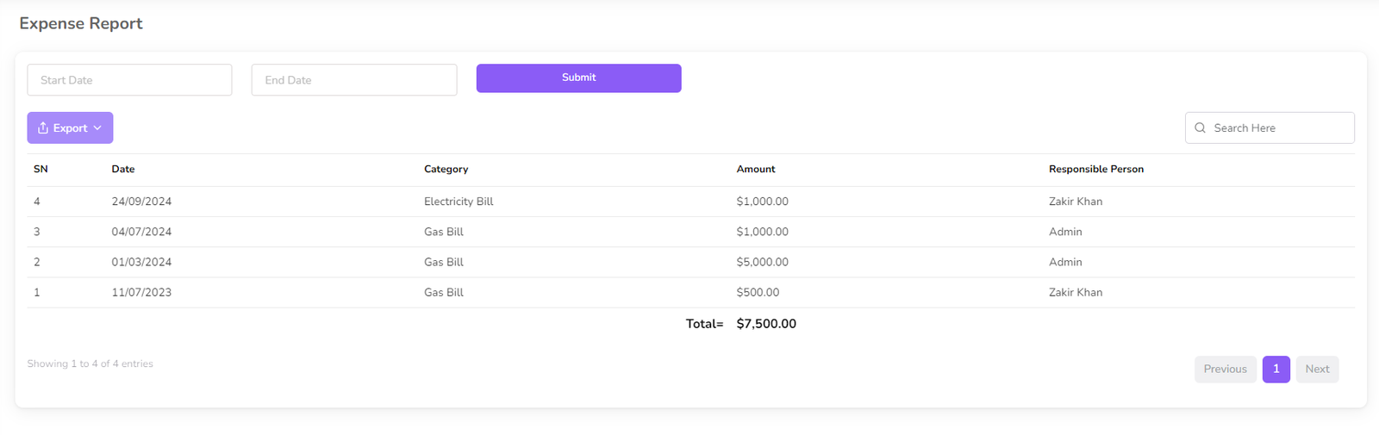
Task: Click Zakir Khan in the last row
Action: click(x=1075, y=293)
